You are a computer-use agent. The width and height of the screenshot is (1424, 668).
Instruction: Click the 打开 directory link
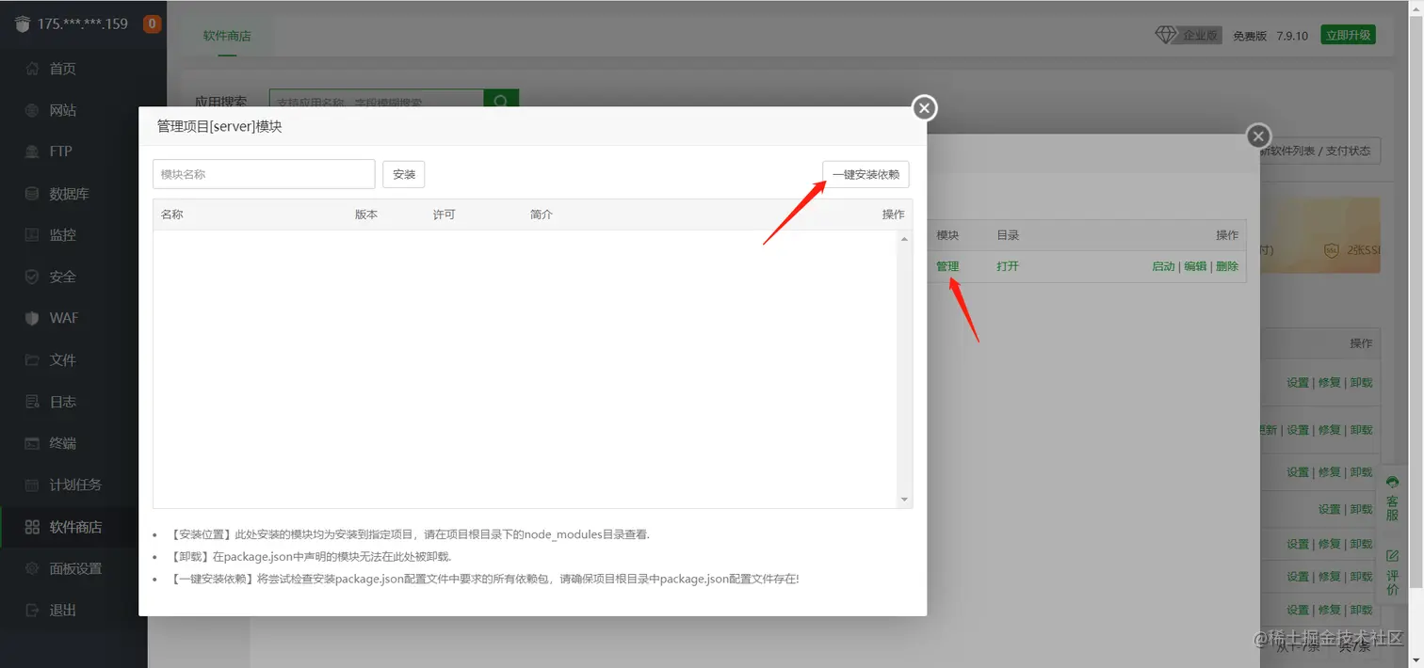pyautogui.click(x=1007, y=266)
